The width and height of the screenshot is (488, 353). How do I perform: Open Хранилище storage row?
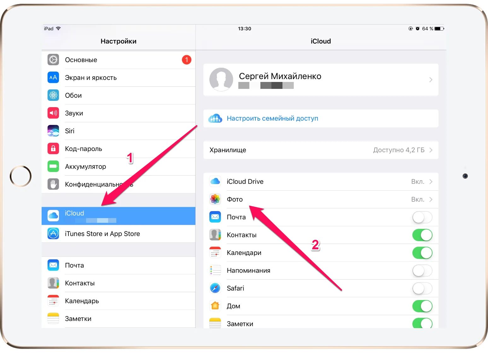coord(321,150)
